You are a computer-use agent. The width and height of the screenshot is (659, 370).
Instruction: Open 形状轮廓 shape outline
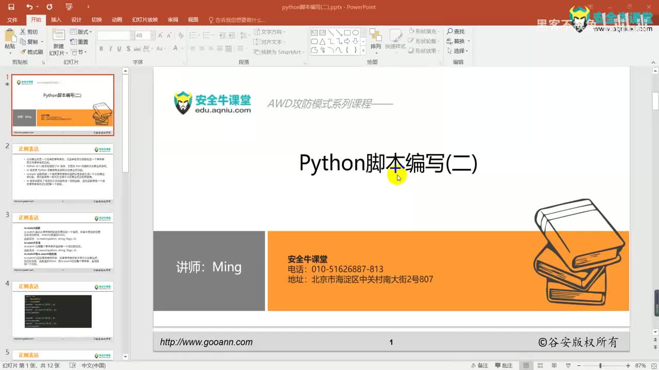[x=425, y=42]
